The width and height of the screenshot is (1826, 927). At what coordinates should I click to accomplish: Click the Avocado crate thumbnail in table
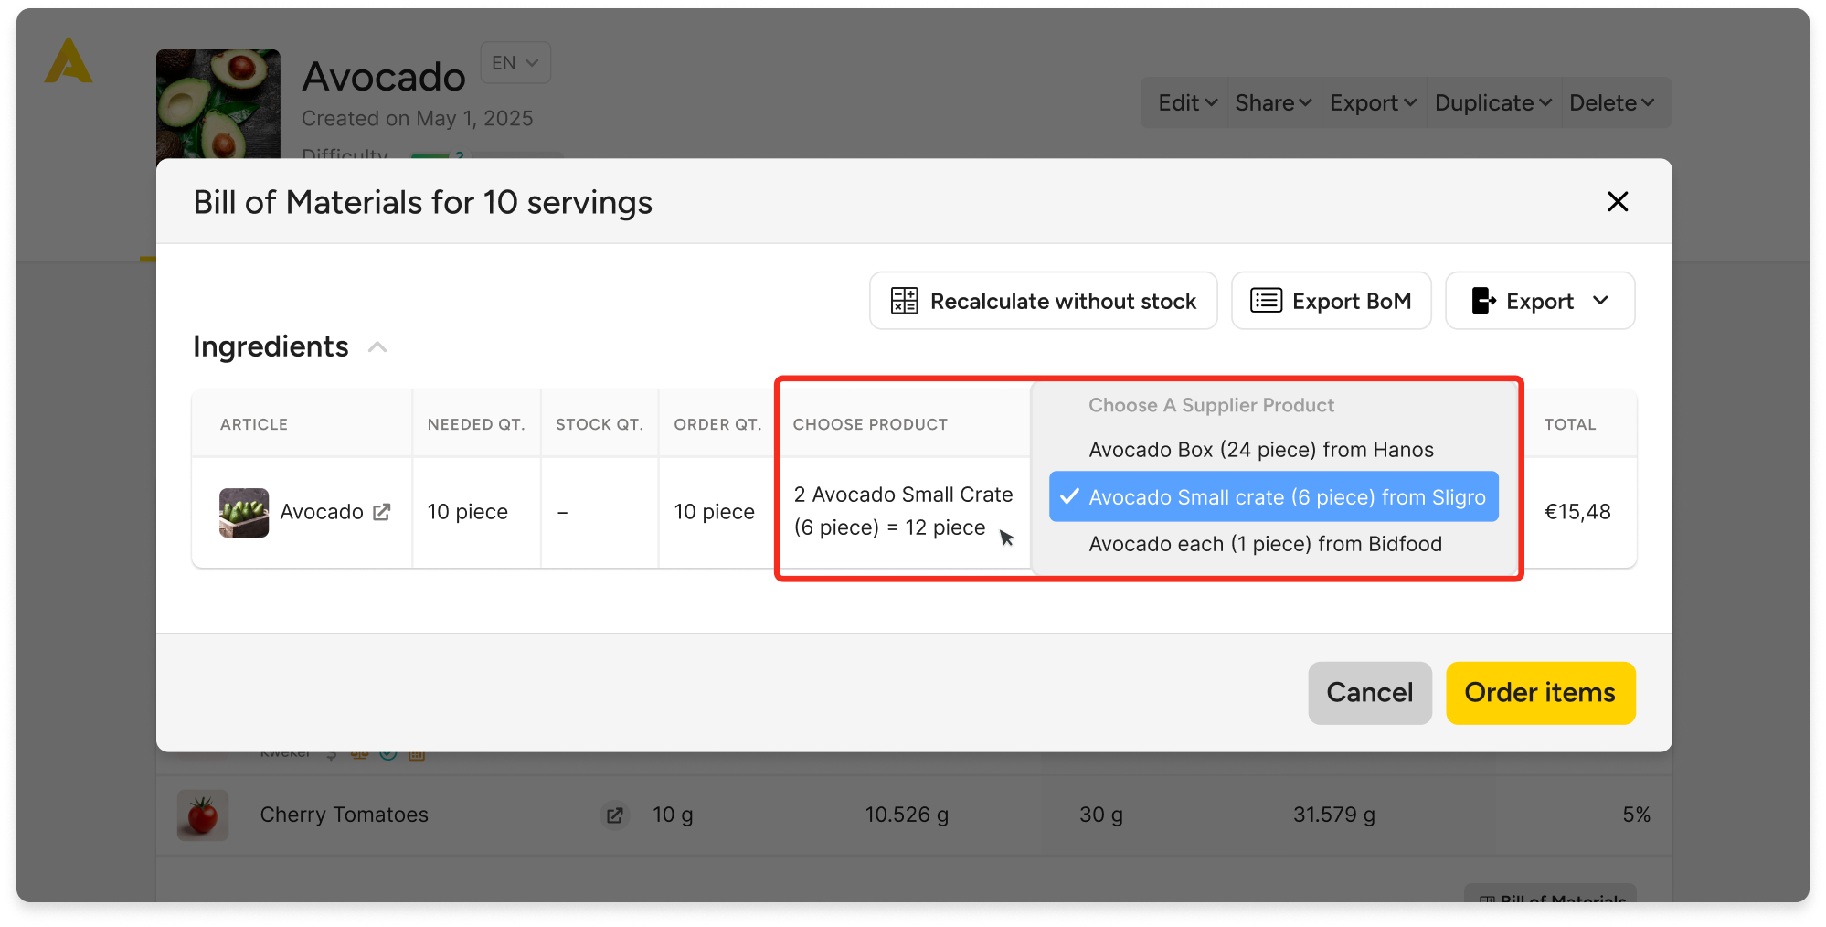coord(244,512)
